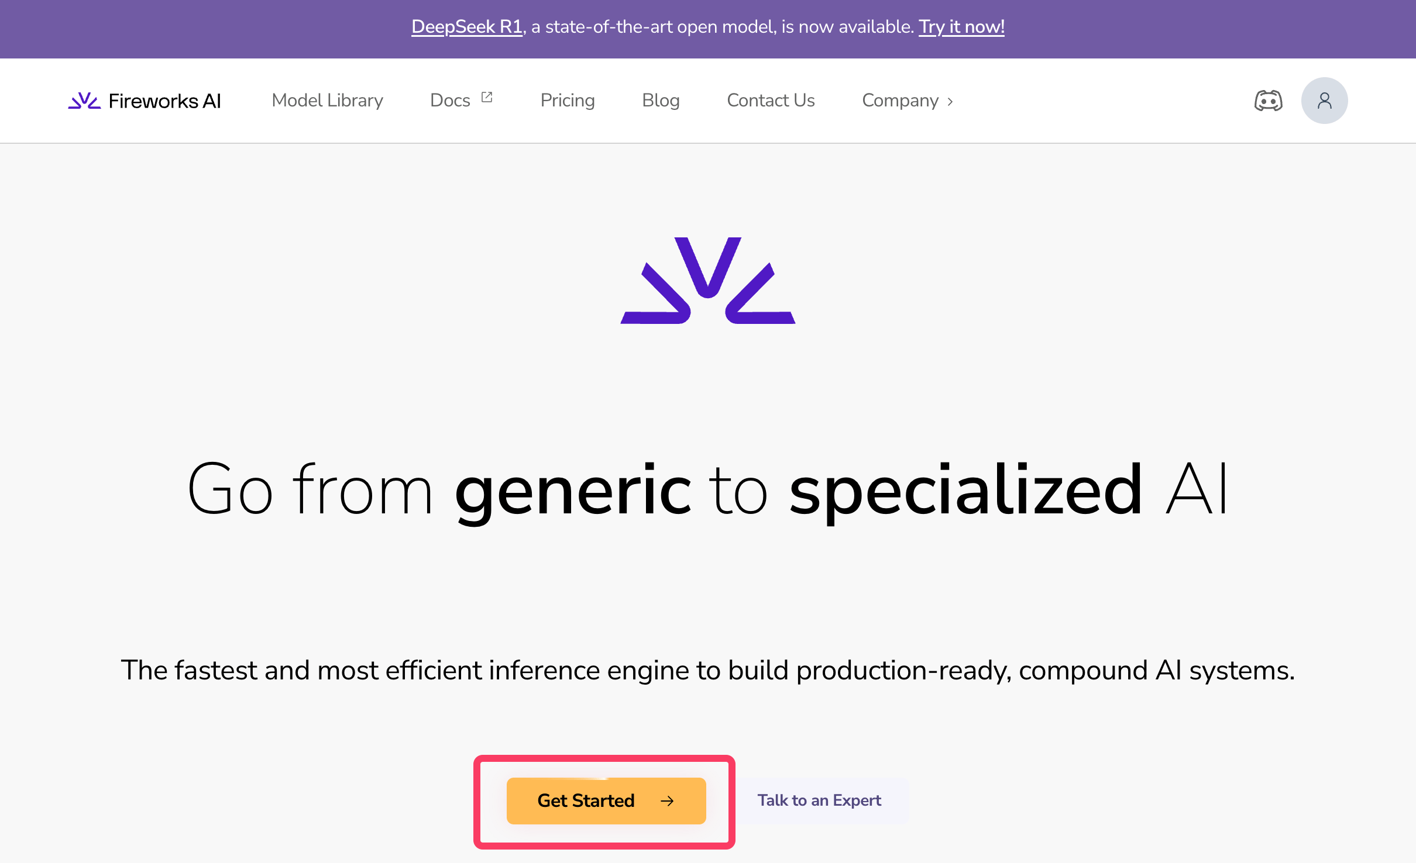Open the Docs link

click(450, 101)
